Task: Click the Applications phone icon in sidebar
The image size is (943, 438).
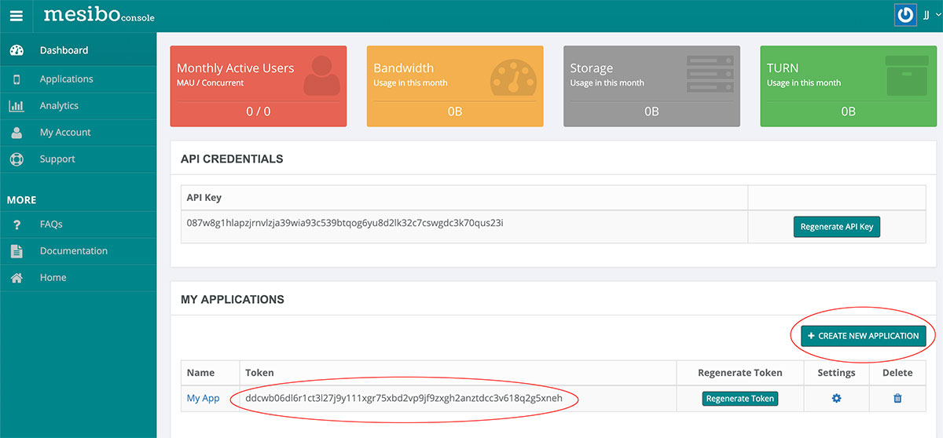Action: (17, 79)
